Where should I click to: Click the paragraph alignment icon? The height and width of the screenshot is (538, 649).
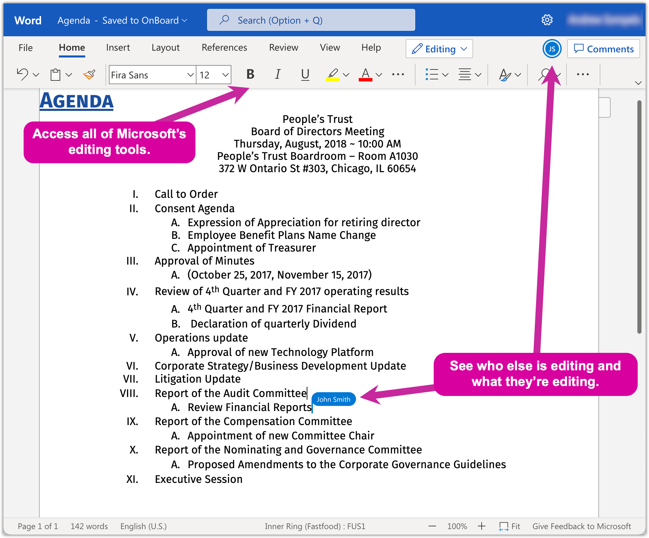click(x=465, y=74)
